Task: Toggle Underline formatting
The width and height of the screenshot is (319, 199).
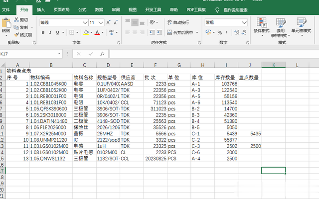Action: pyautogui.click(x=58, y=32)
